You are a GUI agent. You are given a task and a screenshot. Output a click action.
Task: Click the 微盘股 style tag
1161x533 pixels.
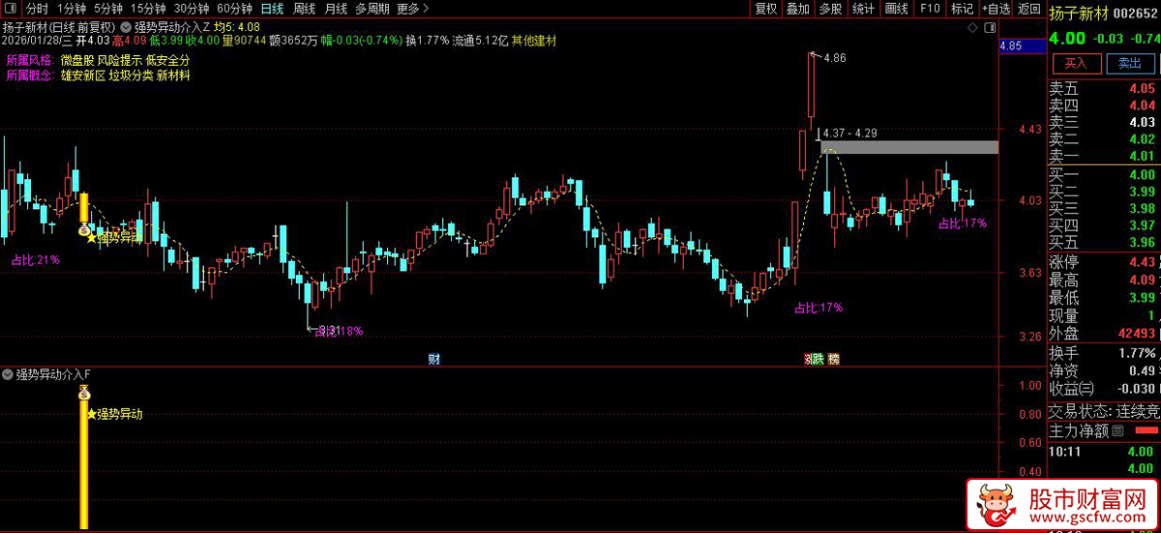[75, 60]
